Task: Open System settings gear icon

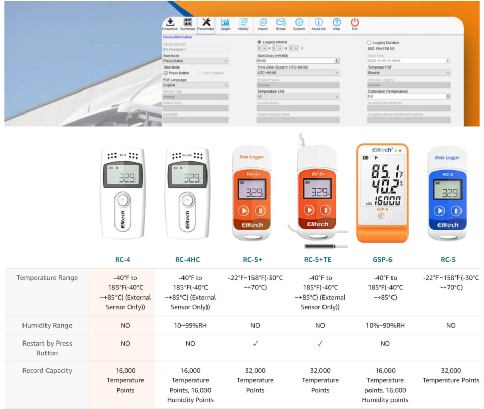Action: pos(299,24)
